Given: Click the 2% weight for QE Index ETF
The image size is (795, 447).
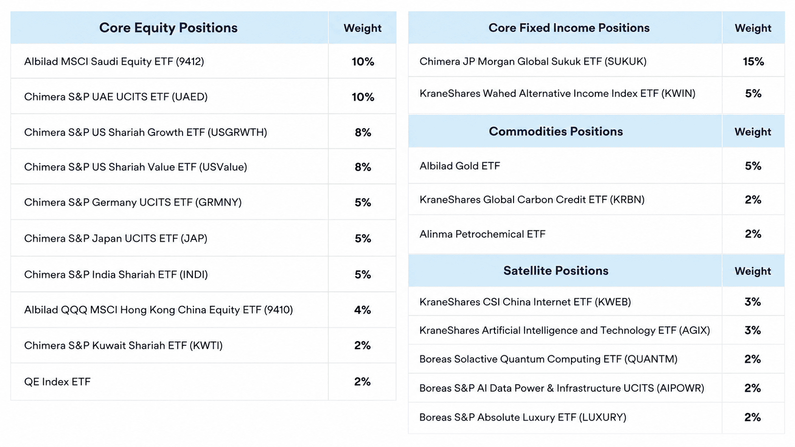Looking at the screenshot, I should [x=362, y=381].
